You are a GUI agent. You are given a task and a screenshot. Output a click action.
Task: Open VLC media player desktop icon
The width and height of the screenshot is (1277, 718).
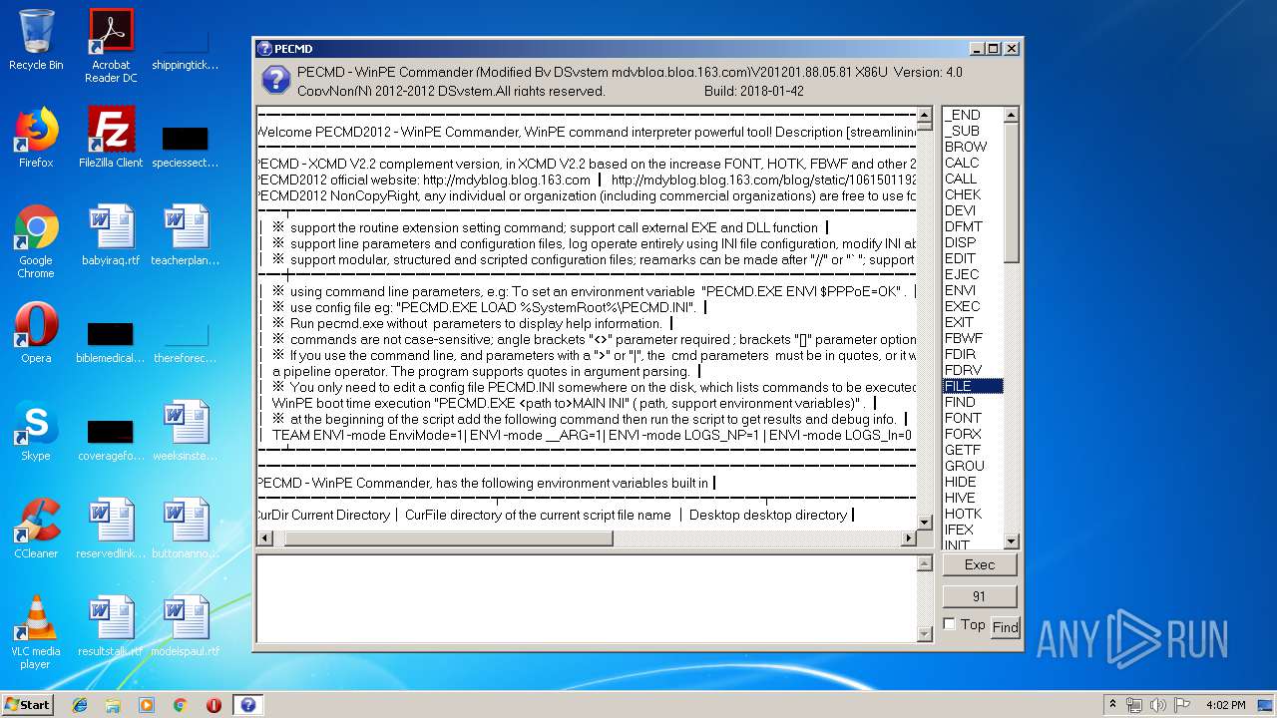[36, 632]
